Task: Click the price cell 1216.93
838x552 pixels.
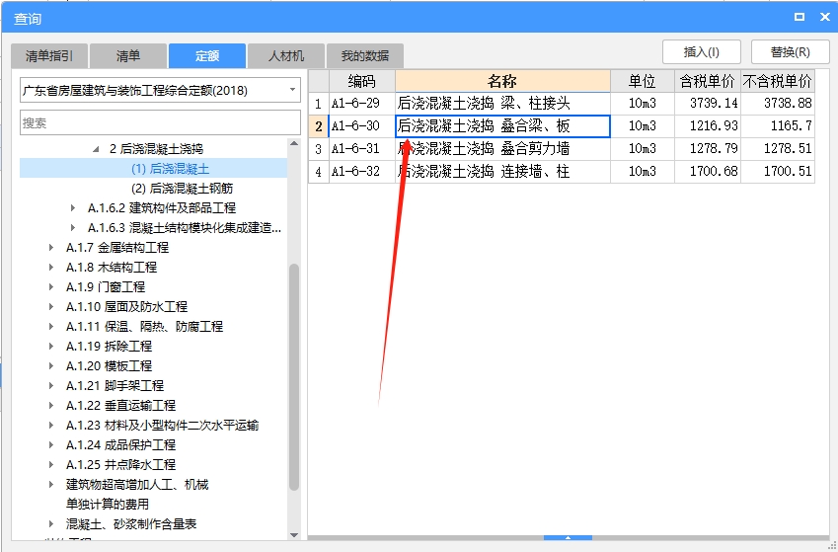Action: [x=708, y=126]
